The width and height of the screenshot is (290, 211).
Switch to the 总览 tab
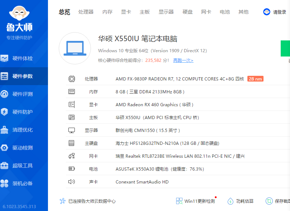[x=64, y=12]
